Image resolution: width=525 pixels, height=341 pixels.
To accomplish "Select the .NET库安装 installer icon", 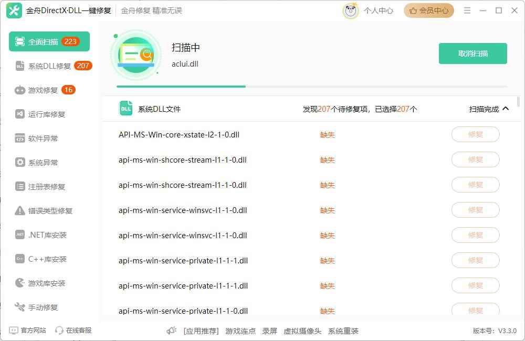I will click(19, 235).
